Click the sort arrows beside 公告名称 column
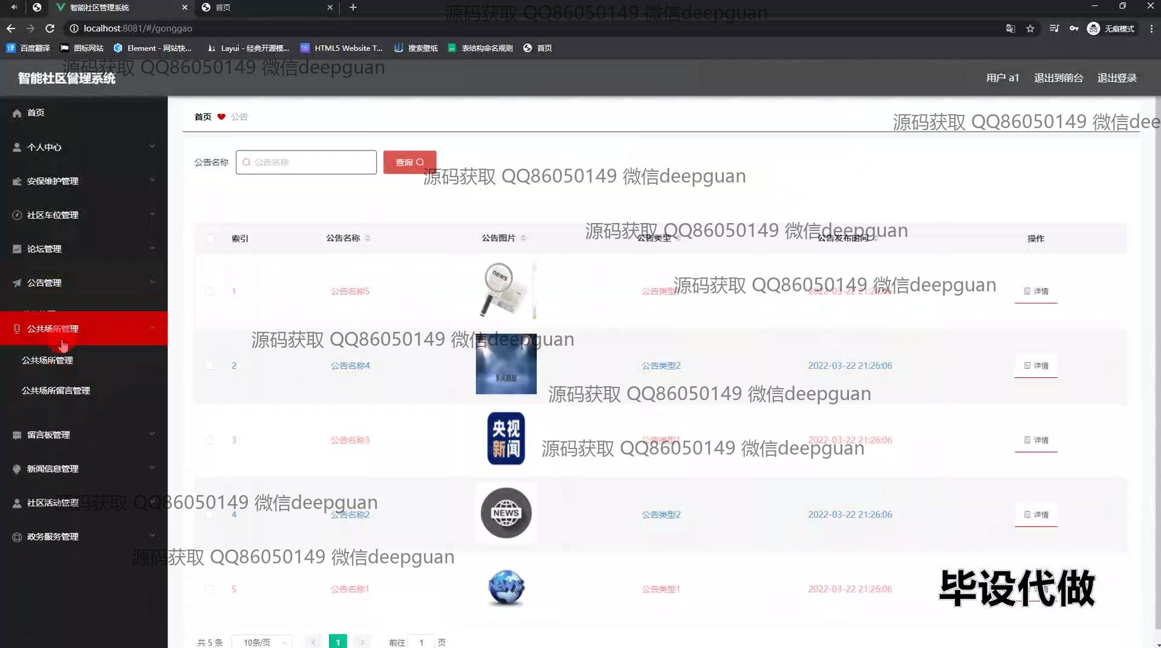The width and height of the screenshot is (1161, 648). 368,238
